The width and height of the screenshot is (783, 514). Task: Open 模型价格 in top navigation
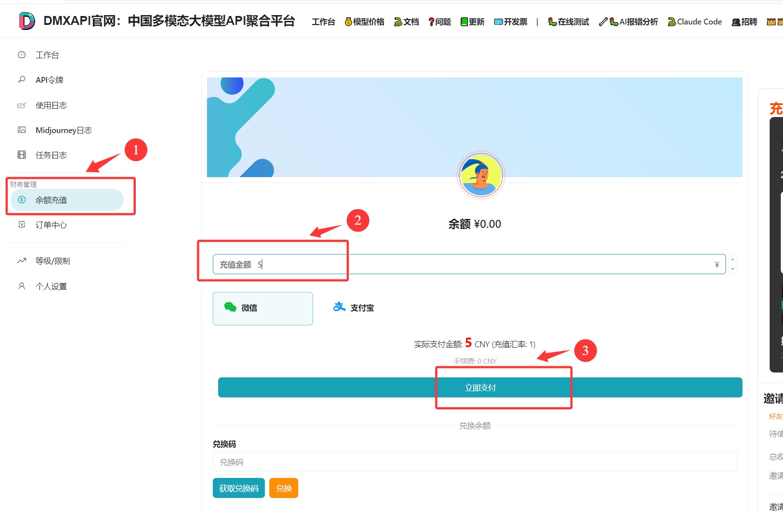point(364,22)
